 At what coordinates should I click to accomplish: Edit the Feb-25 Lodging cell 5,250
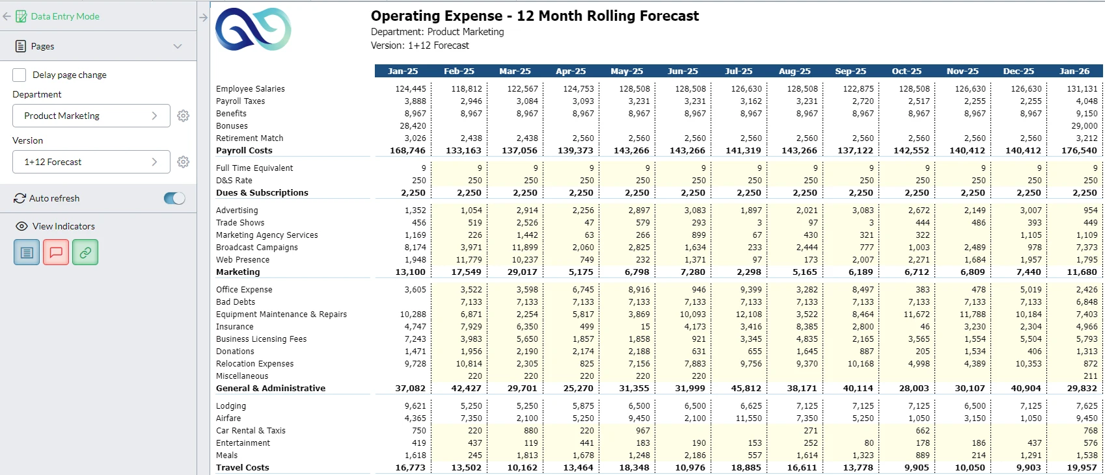coord(459,405)
